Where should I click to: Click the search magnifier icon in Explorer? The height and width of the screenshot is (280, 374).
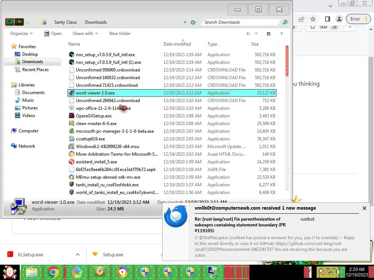pyautogui.click(x=285, y=22)
